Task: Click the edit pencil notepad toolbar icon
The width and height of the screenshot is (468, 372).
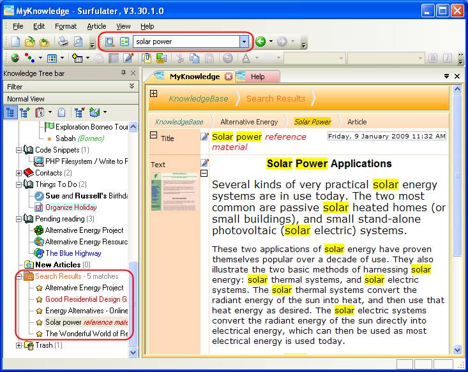Action: click(128, 58)
